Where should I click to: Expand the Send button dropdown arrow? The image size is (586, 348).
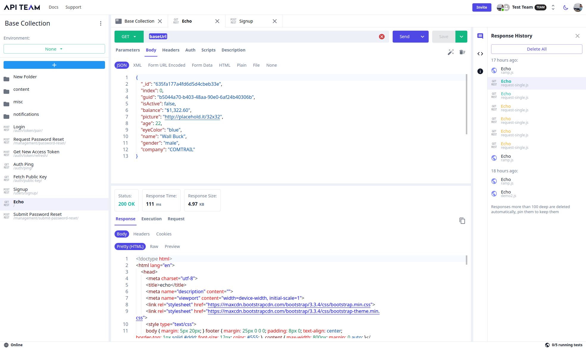click(x=422, y=36)
